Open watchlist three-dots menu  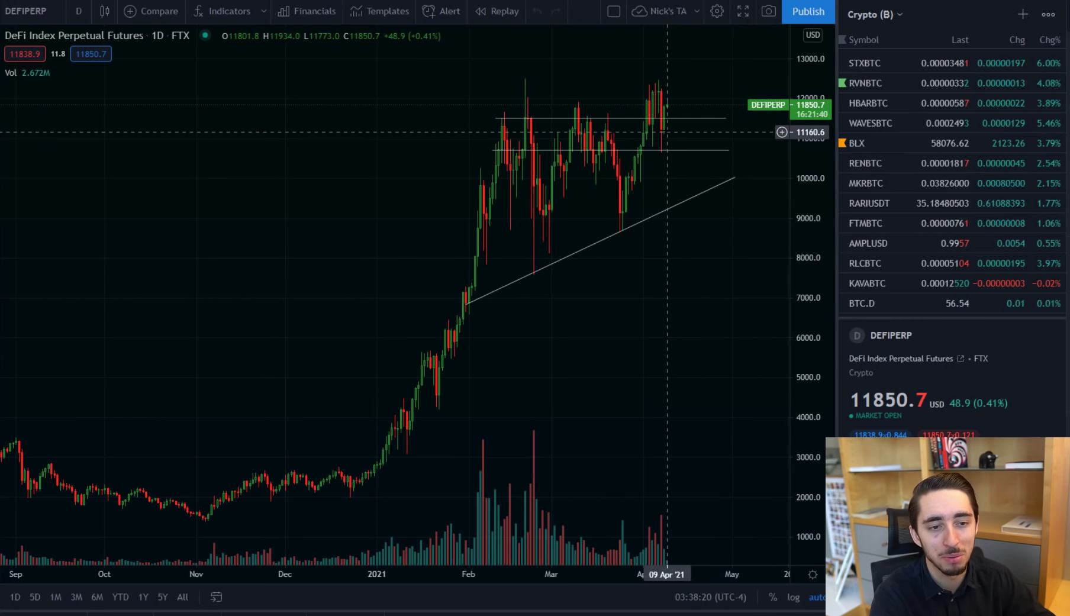pyautogui.click(x=1048, y=14)
